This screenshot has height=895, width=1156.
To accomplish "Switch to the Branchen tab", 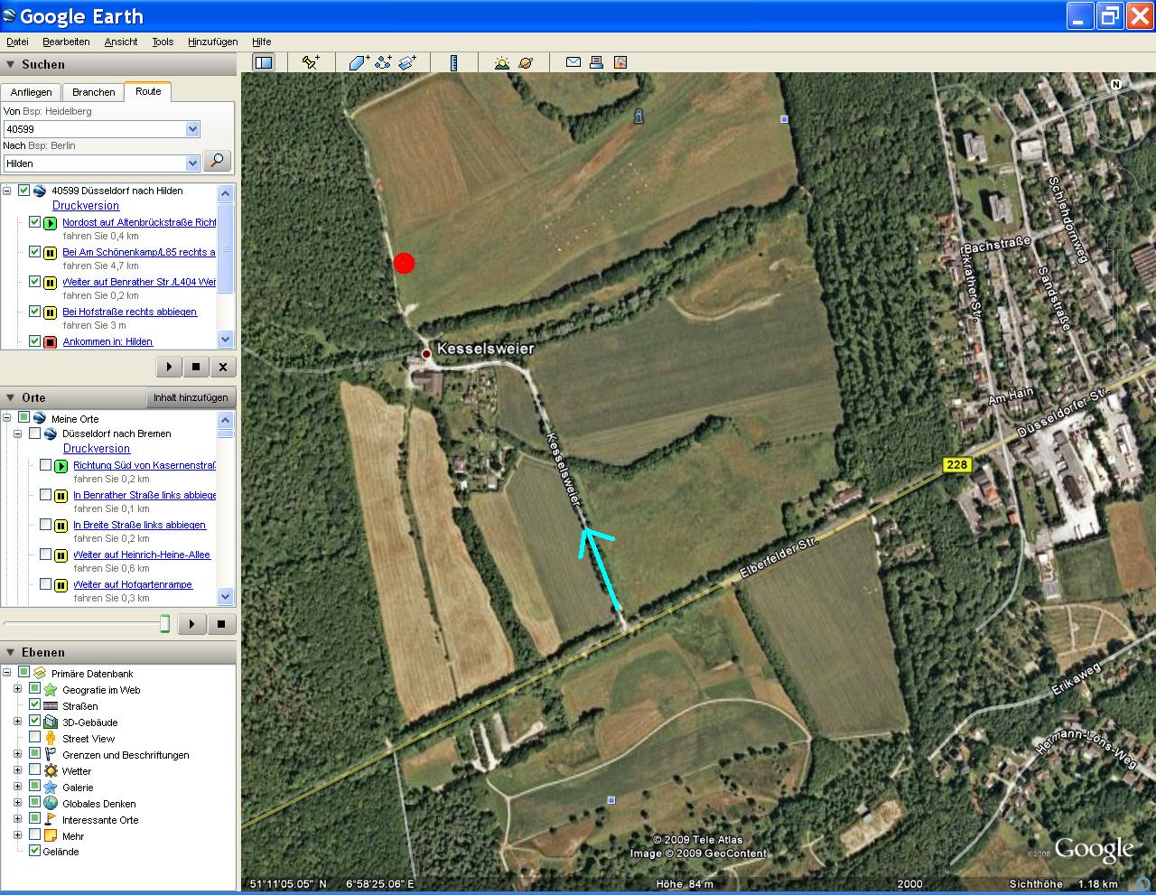I will (94, 92).
